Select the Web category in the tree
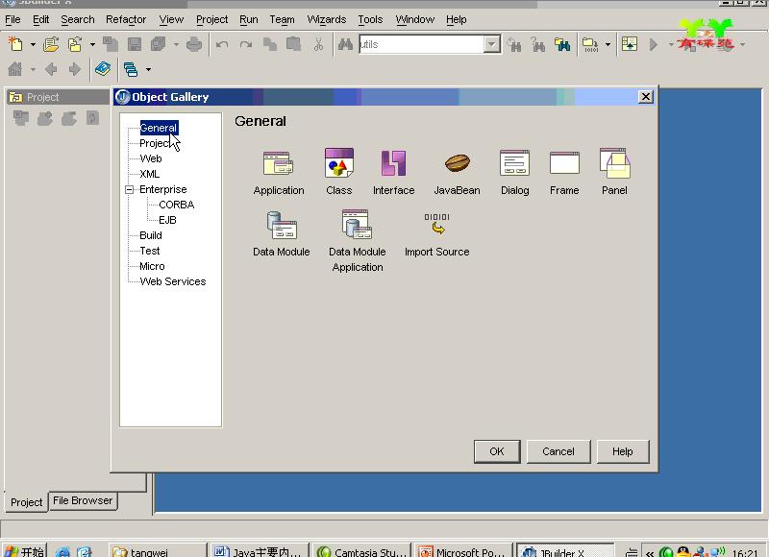This screenshot has height=557, width=769. pyautogui.click(x=151, y=158)
